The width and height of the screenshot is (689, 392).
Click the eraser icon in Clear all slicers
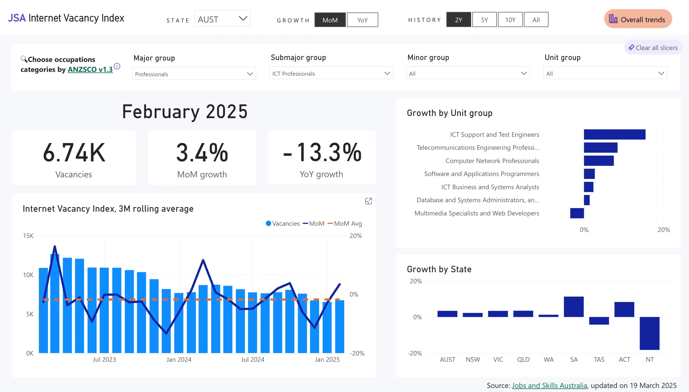pos(631,48)
